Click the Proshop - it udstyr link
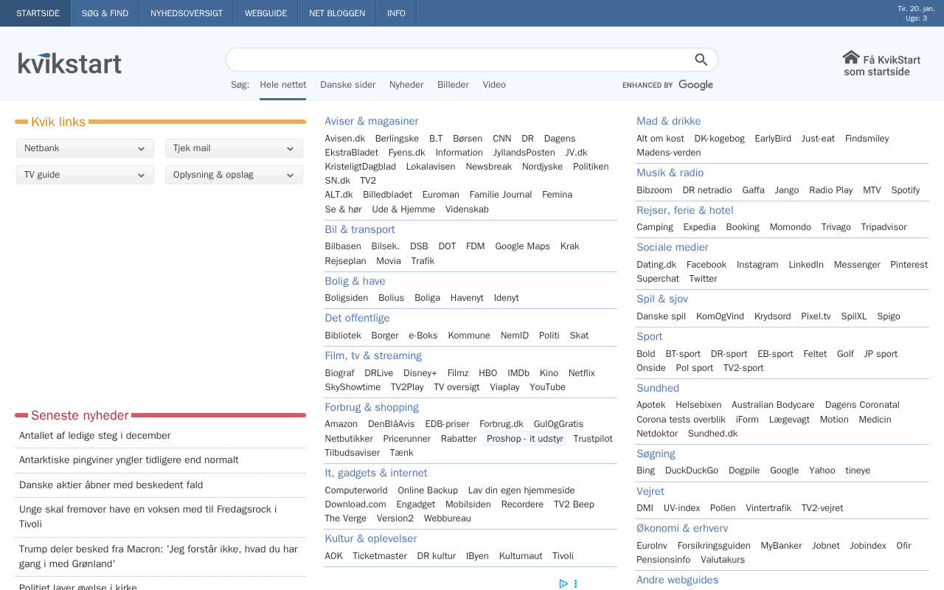944x590 pixels. coord(525,439)
